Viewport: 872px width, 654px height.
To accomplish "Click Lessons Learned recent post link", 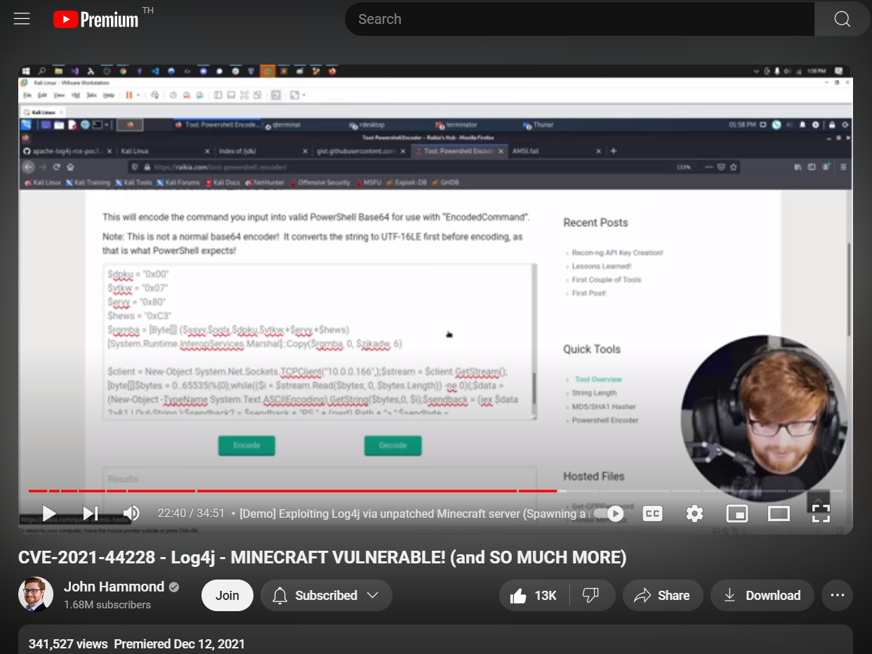I will click(602, 266).
